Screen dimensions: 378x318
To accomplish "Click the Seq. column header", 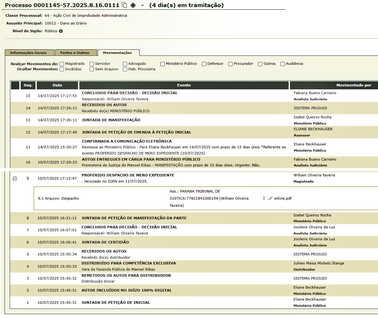I will [28, 85].
